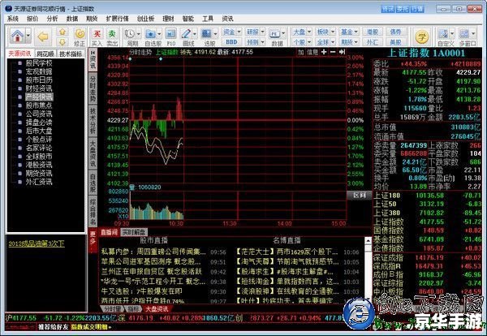This screenshot has width=487, height=336.
Task: Open the 报价 menu
Action: [32, 19]
